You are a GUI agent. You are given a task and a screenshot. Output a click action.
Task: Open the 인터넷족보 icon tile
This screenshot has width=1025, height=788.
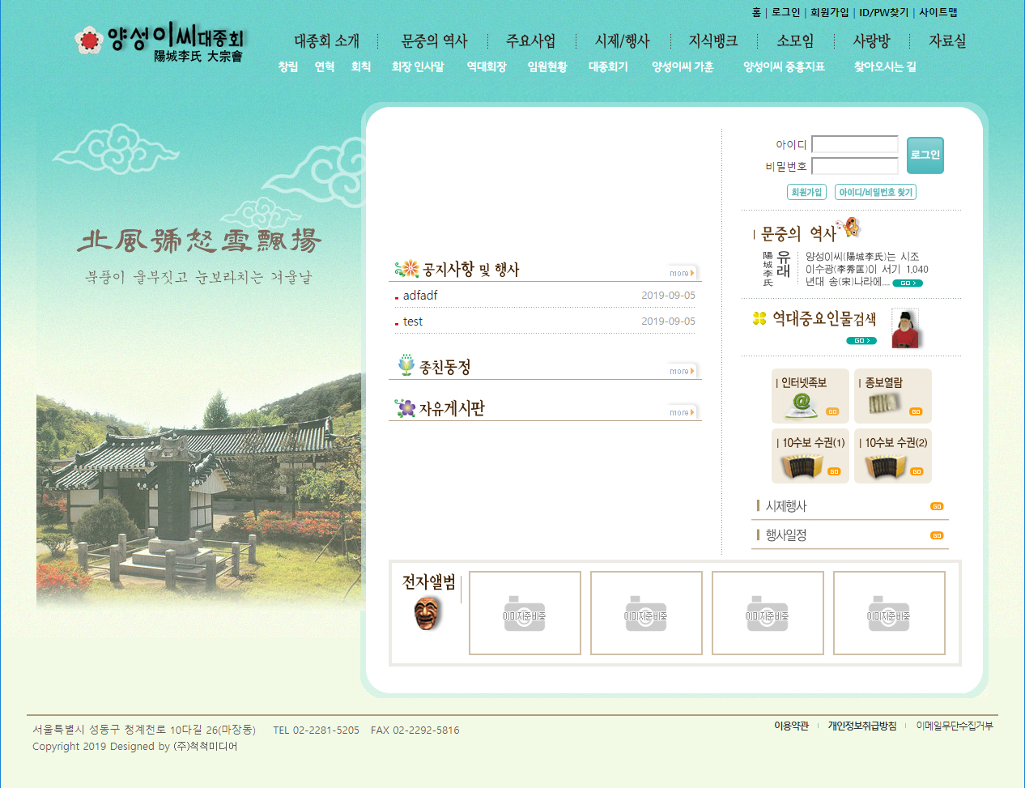(x=810, y=396)
